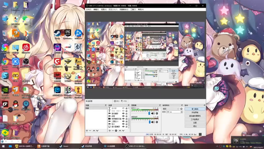Toggle lock on 文本 (GDI+) source

pyautogui.click(x=126, y=111)
